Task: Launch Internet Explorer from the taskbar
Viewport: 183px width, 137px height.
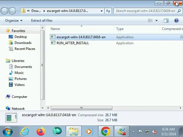Action: click(25, 131)
